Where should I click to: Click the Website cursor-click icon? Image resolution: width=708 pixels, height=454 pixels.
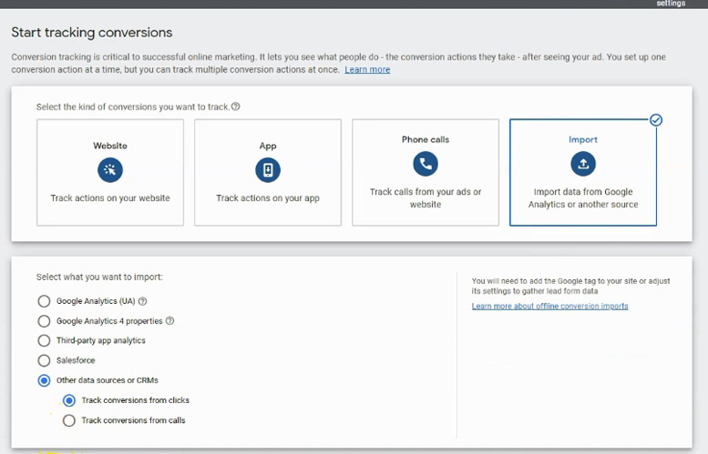pyautogui.click(x=110, y=170)
